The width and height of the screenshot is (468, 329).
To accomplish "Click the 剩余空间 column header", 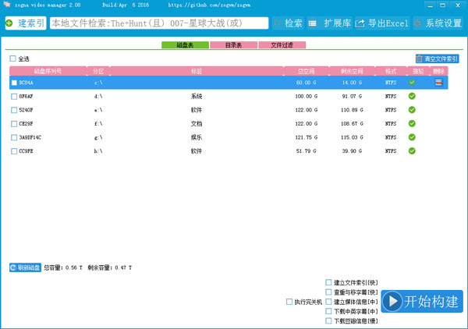I will click(353, 71).
